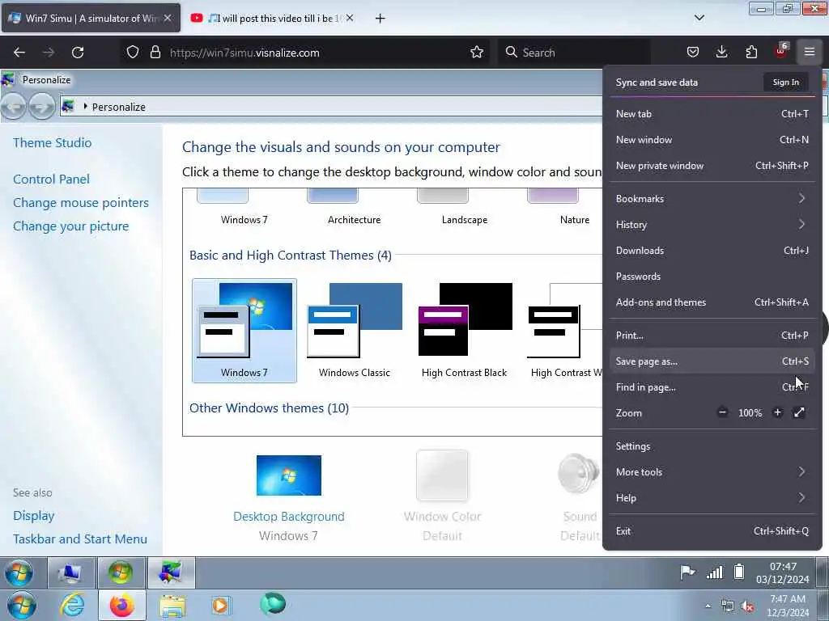This screenshot has width=829, height=621.
Task: Show hidden icons arrow in host tray
Action: (x=708, y=606)
